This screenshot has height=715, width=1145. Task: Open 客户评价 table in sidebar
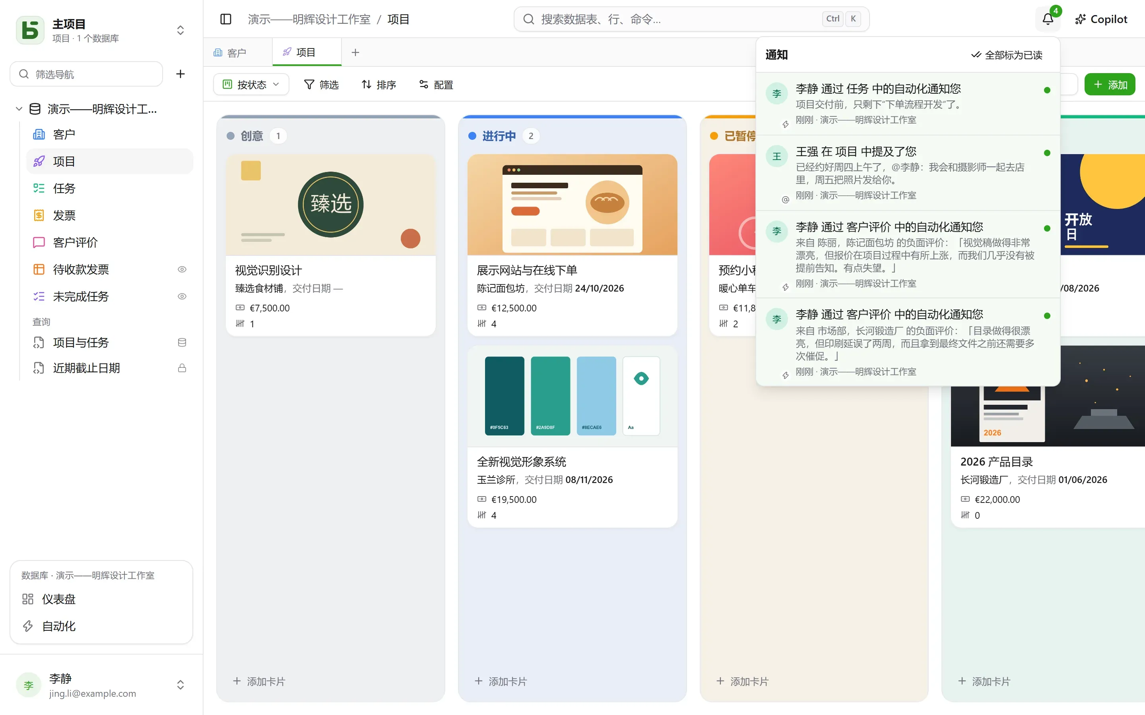point(110,242)
